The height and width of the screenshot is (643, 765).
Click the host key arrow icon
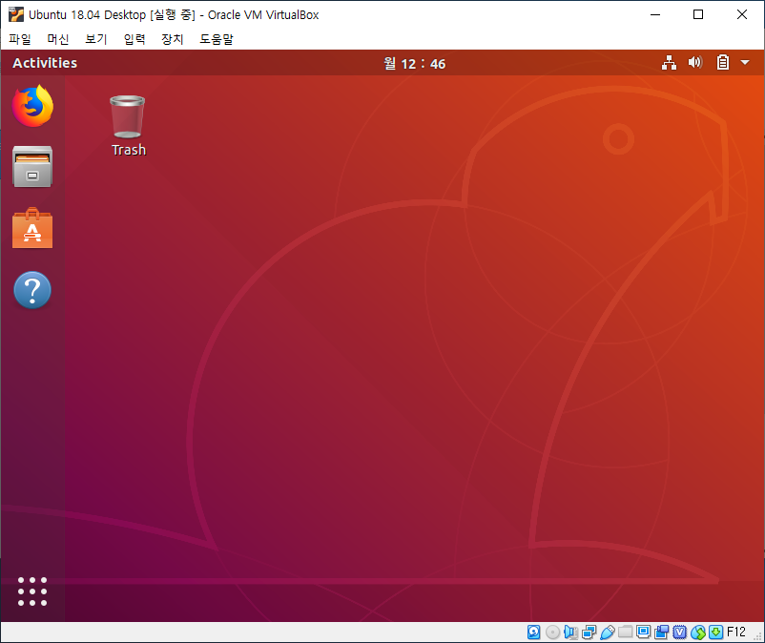[715, 633]
